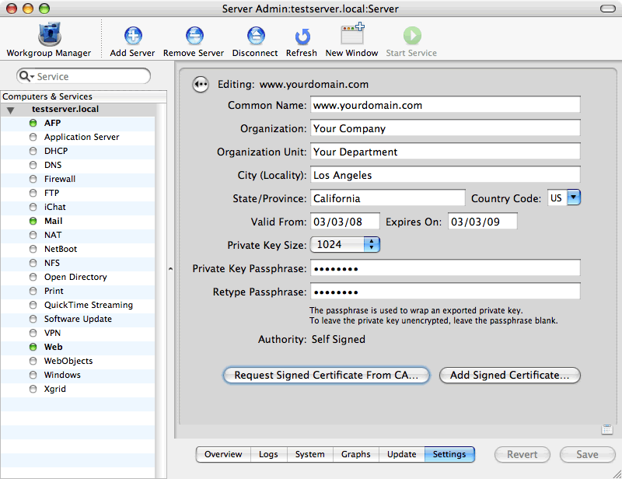The height and width of the screenshot is (479, 622).
Task: Click the Computers & Services column header
Action: click(83, 96)
